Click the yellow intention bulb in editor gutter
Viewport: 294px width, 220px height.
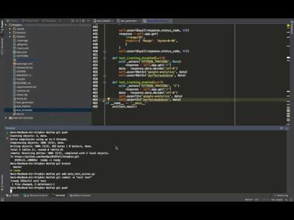[108, 100]
